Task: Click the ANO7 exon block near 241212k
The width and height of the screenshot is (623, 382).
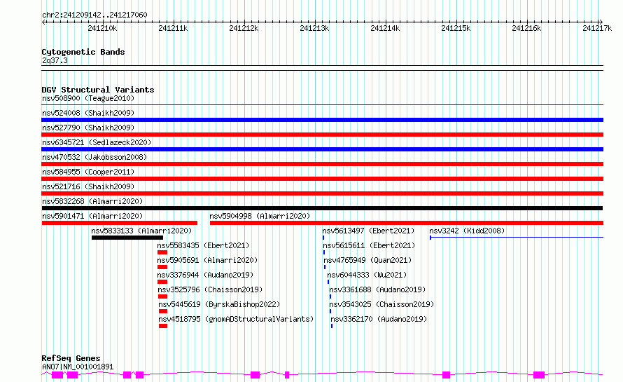Action: click(x=255, y=375)
